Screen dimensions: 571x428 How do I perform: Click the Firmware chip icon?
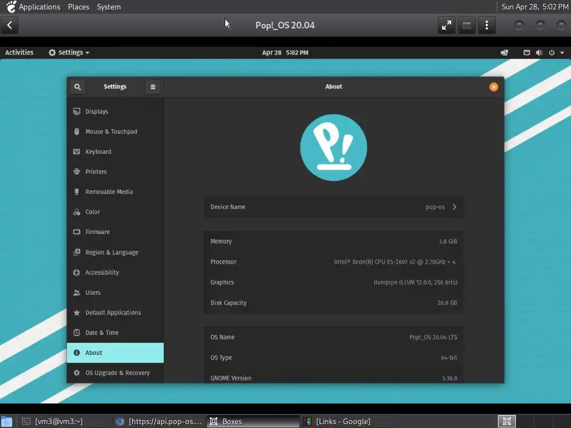tap(76, 232)
